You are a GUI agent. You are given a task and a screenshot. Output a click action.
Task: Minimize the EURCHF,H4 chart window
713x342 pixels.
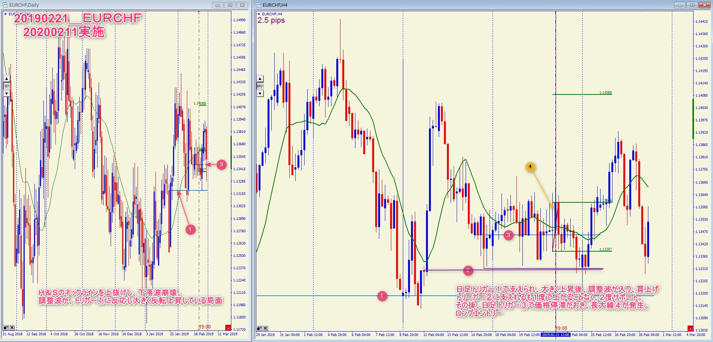coord(680,5)
